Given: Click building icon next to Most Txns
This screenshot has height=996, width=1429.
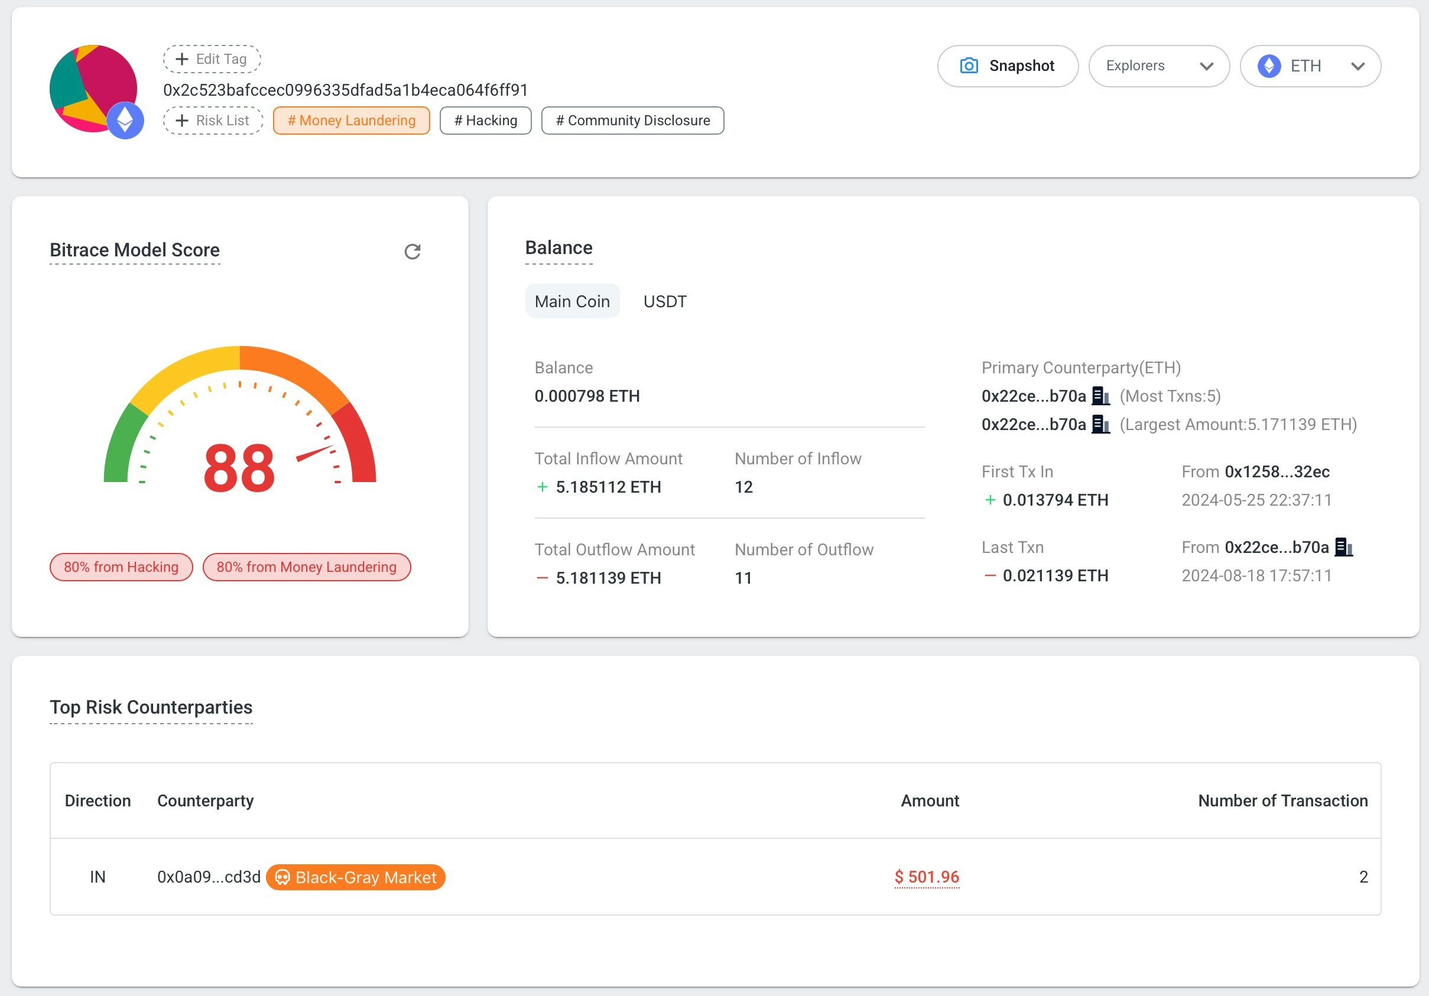Looking at the screenshot, I should [1100, 396].
